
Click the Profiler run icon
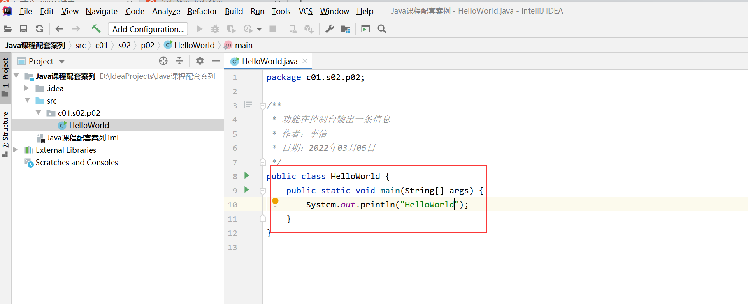click(248, 29)
